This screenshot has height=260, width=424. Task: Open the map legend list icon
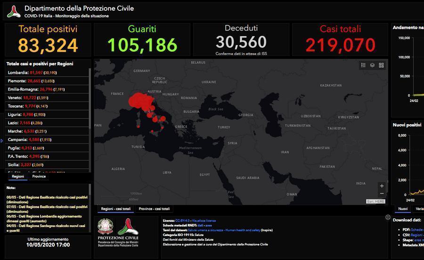[x=363, y=65]
